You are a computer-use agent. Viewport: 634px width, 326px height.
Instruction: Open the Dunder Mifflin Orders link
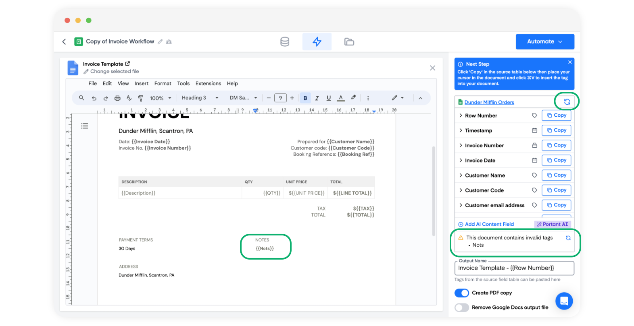click(489, 103)
